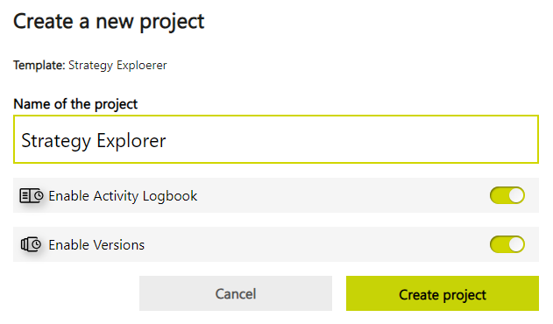Click the white knob of Logbook switch

(x=516, y=195)
